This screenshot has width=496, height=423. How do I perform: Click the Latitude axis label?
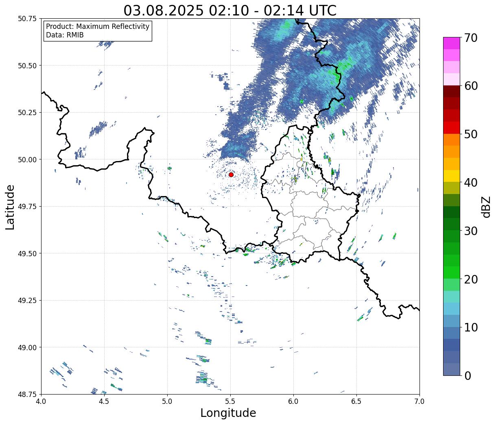[10, 207]
